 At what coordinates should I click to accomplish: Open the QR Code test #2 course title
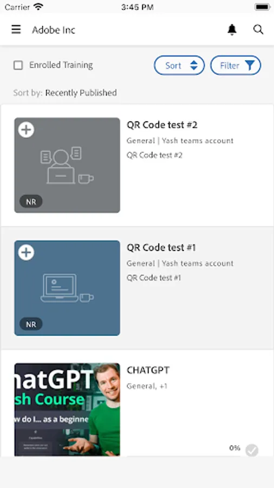[162, 125]
